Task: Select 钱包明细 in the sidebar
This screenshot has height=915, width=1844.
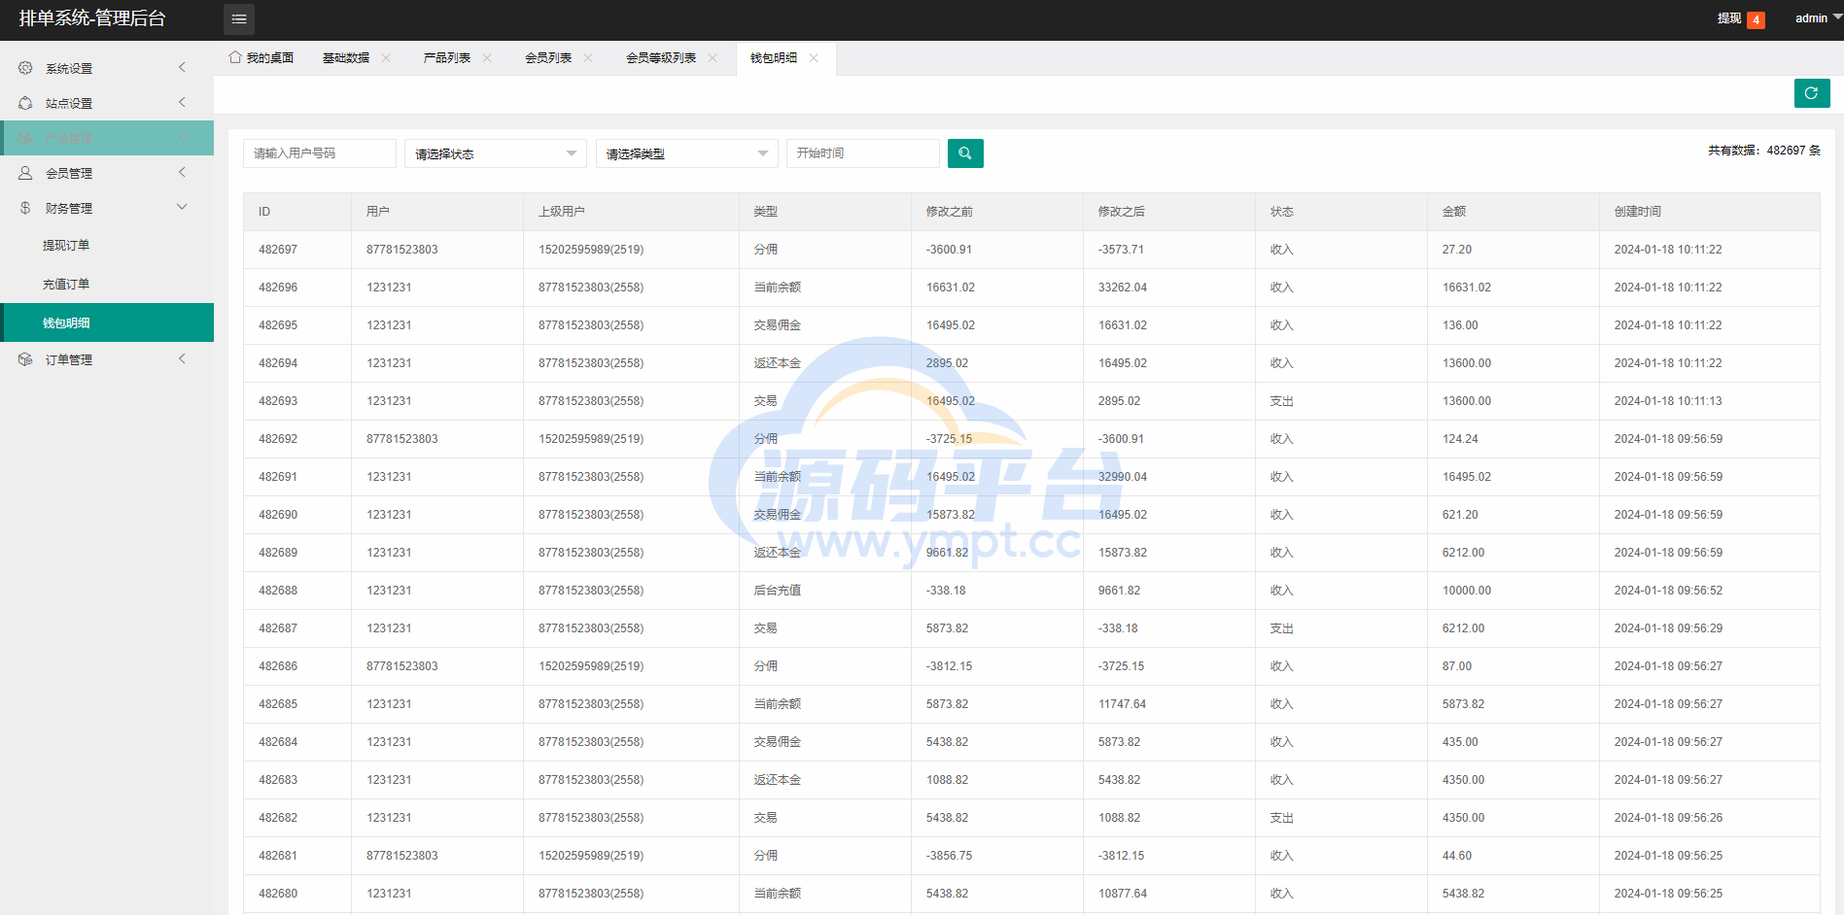Action: 107,322
